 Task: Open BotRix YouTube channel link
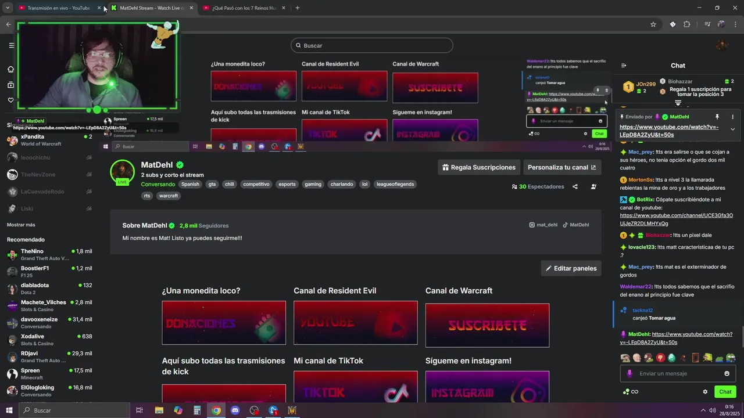pos(677,219)
